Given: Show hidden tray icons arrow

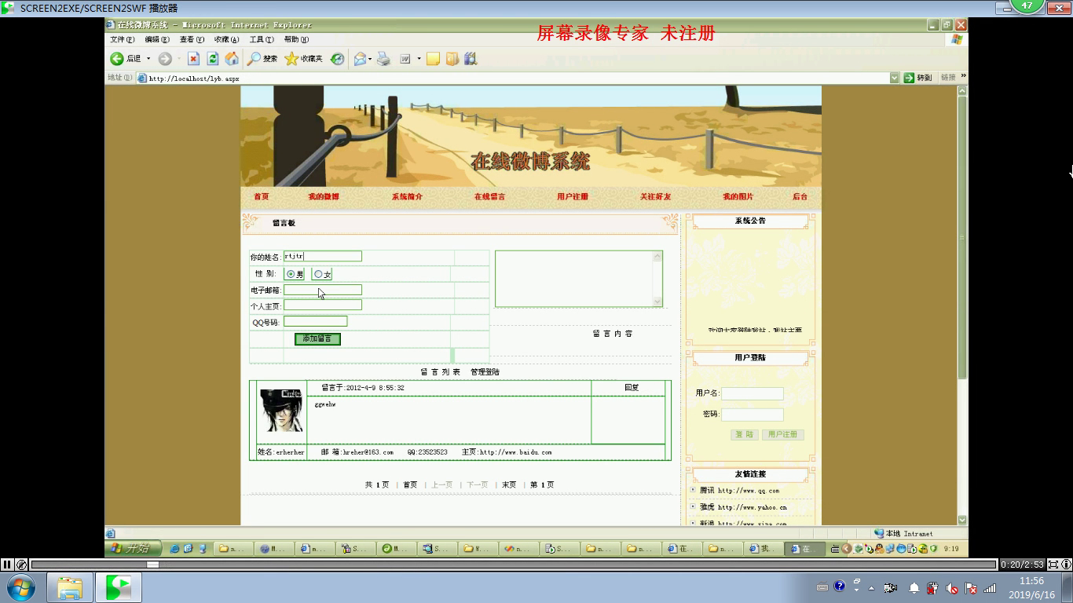Looking at the screenshot, I should 870,587.
